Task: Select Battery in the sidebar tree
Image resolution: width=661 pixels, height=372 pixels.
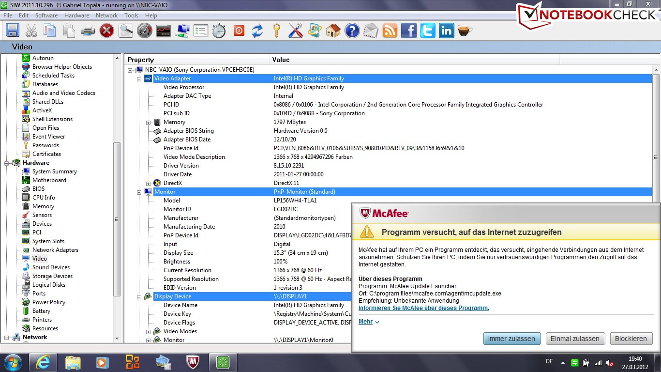Action: point(41,311)
